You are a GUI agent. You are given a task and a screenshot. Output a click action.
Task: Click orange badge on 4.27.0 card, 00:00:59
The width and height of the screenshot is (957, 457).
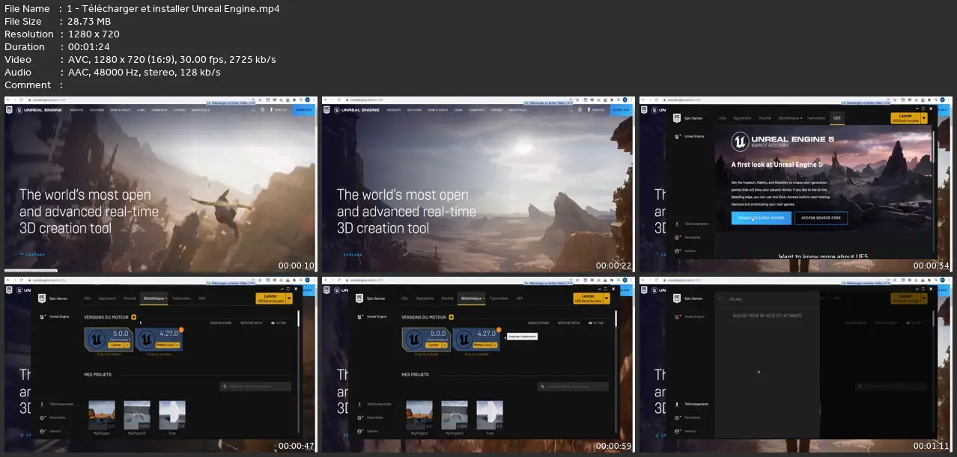point(499,330)
